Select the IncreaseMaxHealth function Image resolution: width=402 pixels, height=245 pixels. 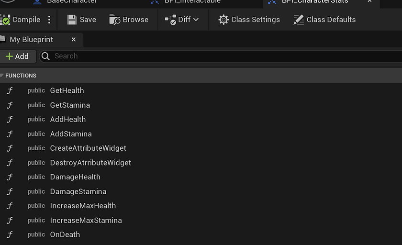83,206
